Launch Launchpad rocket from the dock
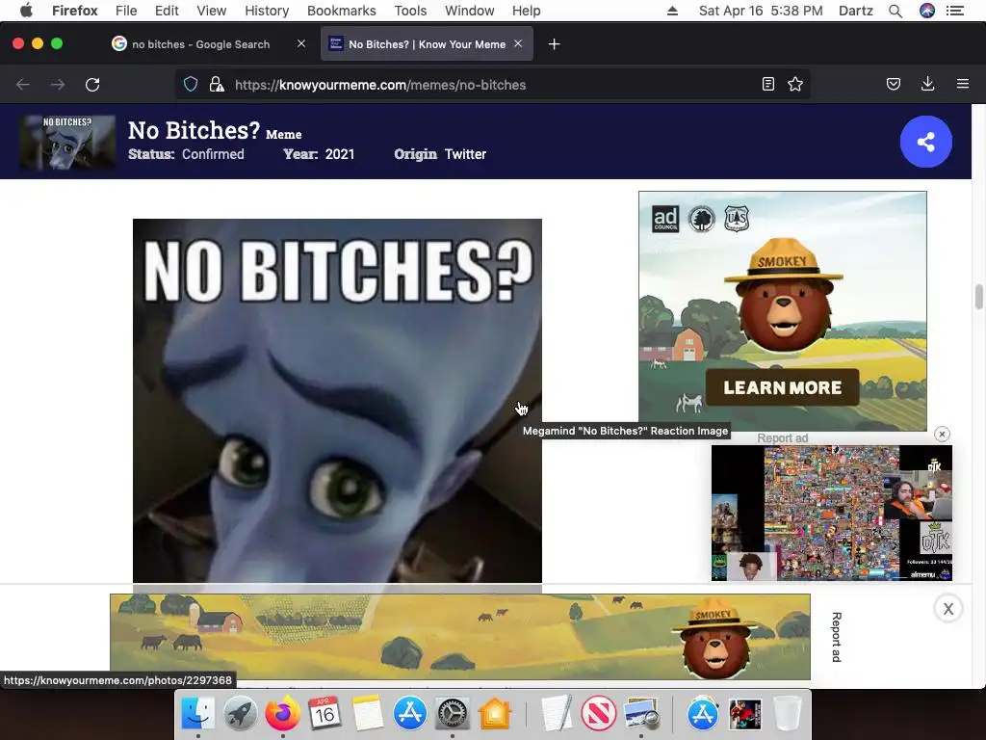 click(x=240, y=714)
